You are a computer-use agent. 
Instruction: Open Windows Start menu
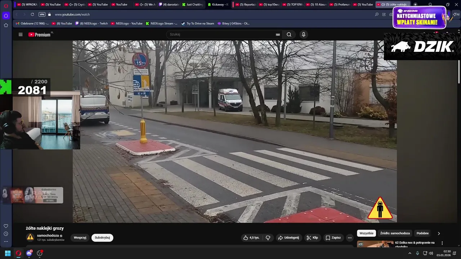pyautogui.click(x=8, y=253)
